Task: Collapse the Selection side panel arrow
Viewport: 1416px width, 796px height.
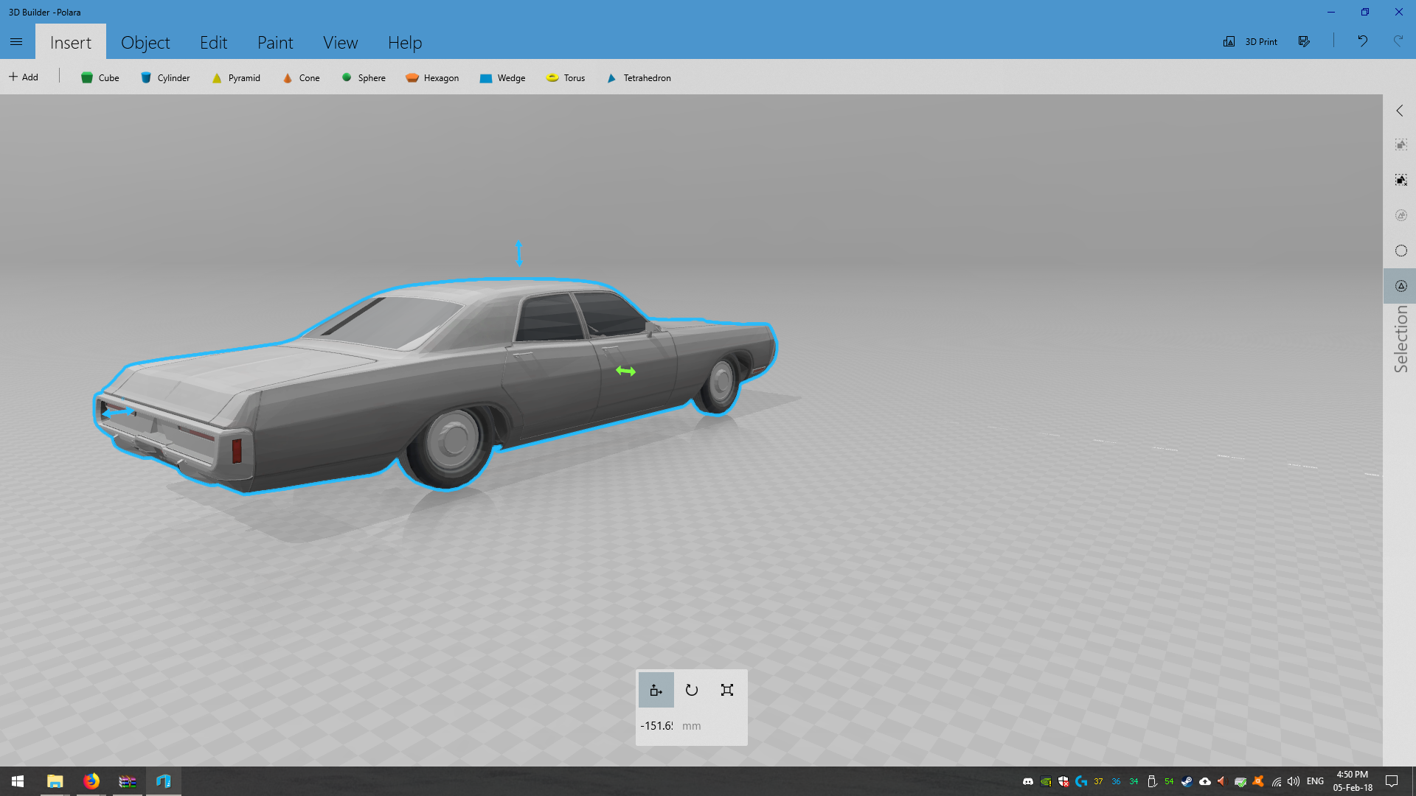Action: tap(1400, 111)
